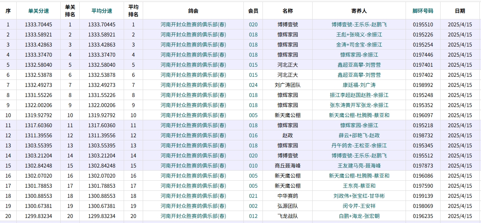Viewport: 481px width, 223px height.
Task: Open member 016 link
Action: coord(253,135)
